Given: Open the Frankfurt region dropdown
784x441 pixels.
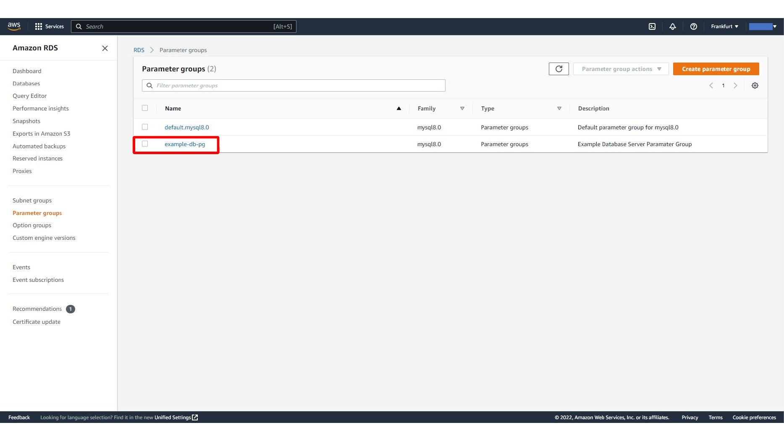Looking at the screenshot, I should click(724, 26).
